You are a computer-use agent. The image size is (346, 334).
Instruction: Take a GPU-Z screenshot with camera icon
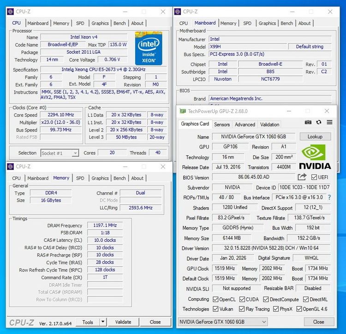pos(308,122)
